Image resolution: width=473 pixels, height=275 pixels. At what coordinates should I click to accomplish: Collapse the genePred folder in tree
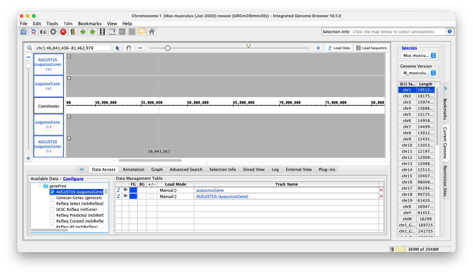click(x=40, y=186)
